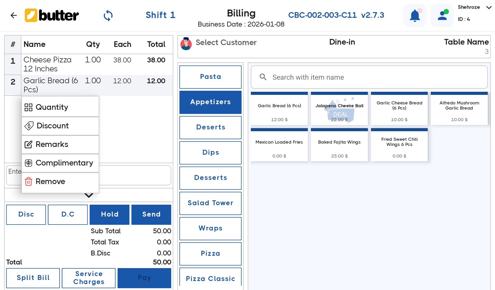
Task: Click the Discount tag icon
Action: pyautogui.click(x=29, y=126)
